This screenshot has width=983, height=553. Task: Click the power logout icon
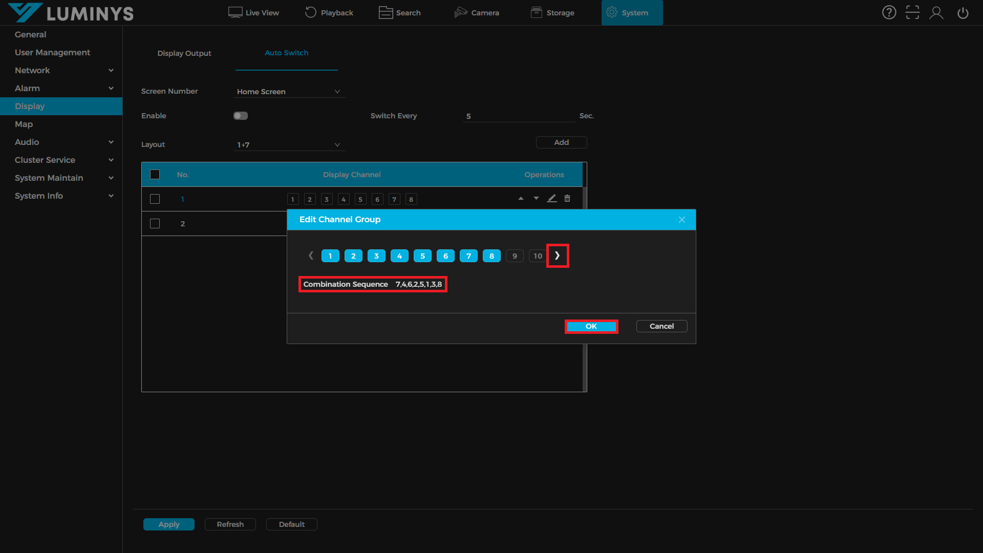pos(963,12)
